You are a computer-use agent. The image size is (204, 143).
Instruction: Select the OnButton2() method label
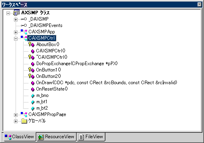point(48,76)
